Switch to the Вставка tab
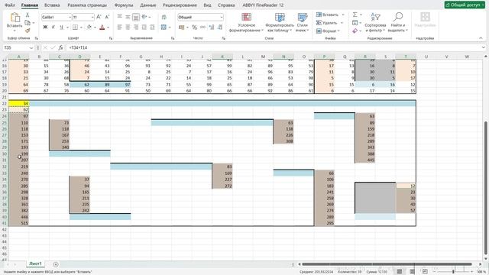 (x=52, y=5)
